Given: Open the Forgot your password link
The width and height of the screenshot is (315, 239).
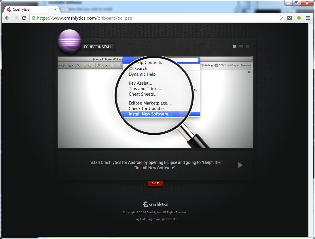Looking at the screenshot, I should 162,219.
